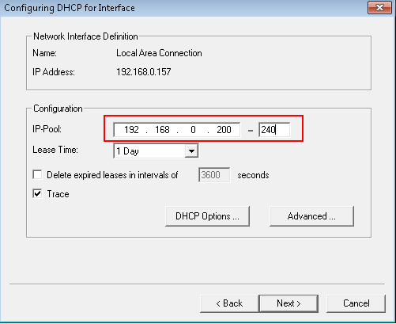Click the Network Interface Definition group title
This screenshot has width=396, height=324.
(x=85, y=36)
